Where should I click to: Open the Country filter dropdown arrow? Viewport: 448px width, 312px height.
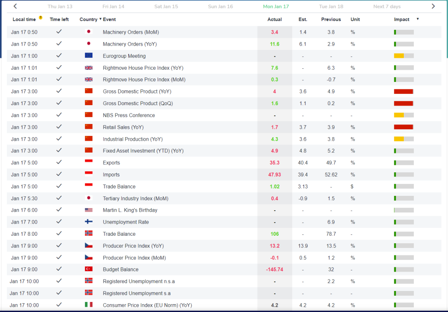click(101, 19)
